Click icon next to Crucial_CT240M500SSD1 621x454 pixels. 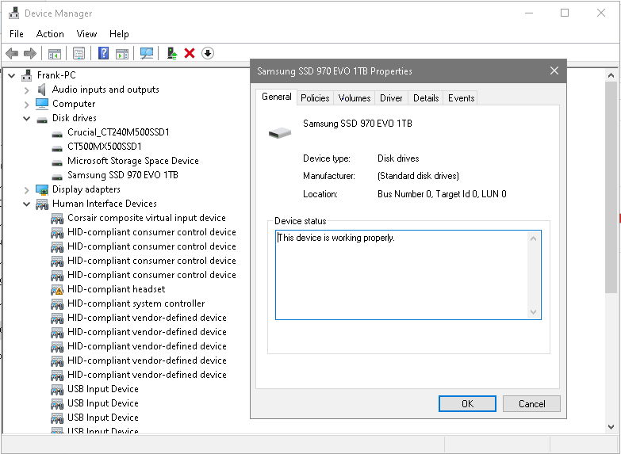pyautogui.click(x=57, y=134)
